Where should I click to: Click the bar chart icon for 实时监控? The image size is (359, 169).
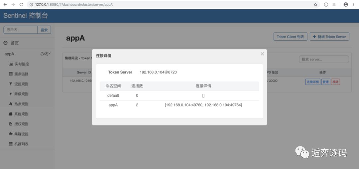tap(11, 64)
